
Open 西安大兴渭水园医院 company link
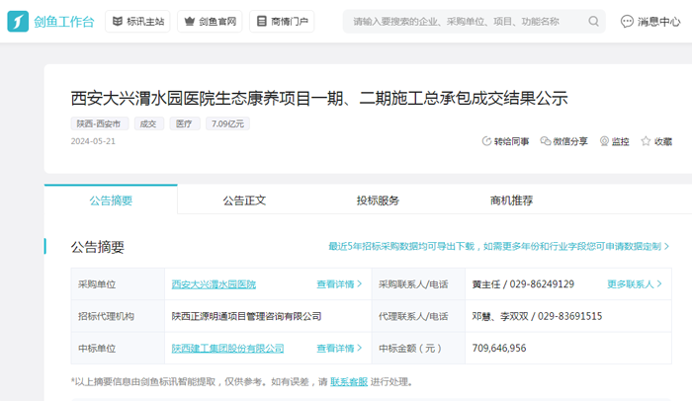[214, 284]
